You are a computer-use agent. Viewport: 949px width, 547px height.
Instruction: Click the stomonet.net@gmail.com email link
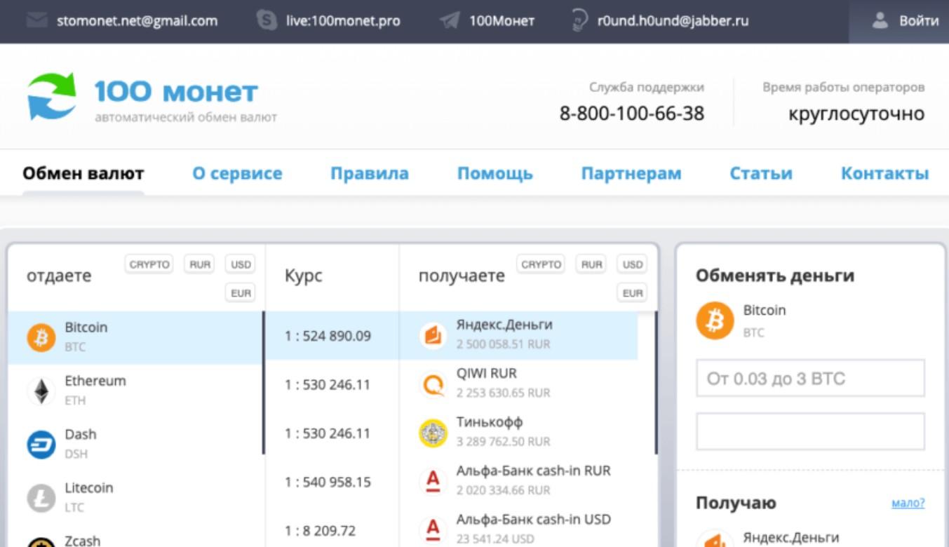point(137,20)
